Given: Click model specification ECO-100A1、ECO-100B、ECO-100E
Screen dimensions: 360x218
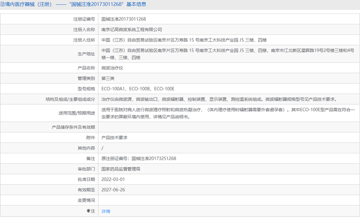Looking at the screenshot, I should [138, 89].
